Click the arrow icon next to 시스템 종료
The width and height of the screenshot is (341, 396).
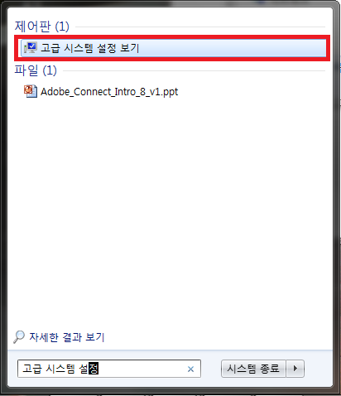[295, 369]
